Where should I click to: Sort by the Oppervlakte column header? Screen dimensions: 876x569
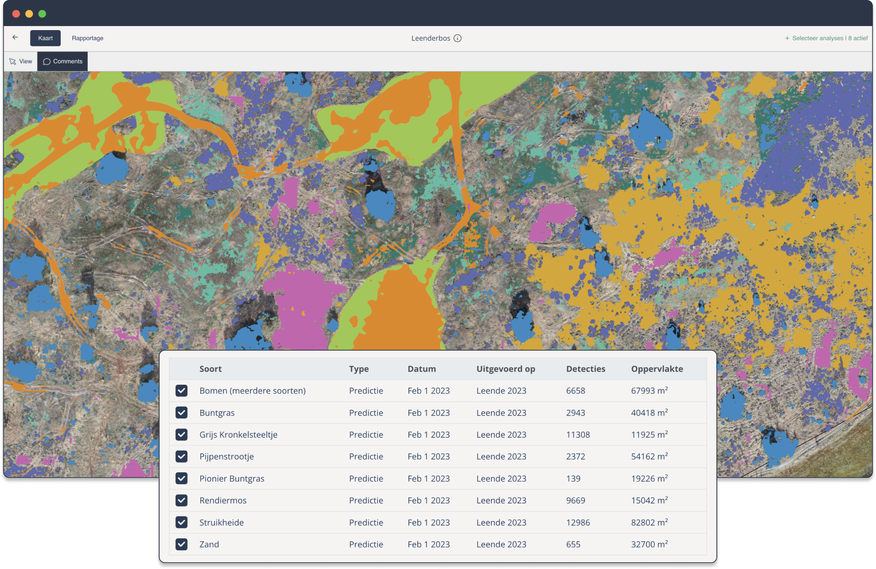coord(657,369)
